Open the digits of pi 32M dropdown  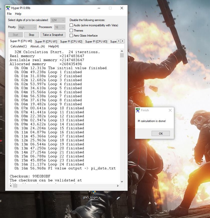pyautogui.click(x=58, y=20)
